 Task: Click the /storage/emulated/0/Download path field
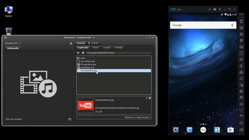pos(119,53)
